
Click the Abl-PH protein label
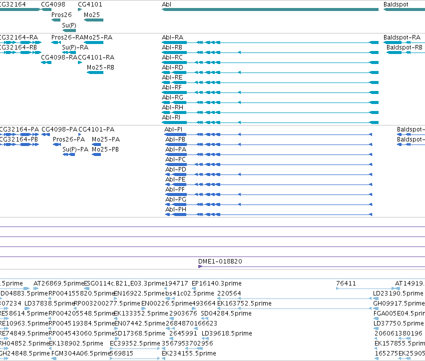click(176, 209)
